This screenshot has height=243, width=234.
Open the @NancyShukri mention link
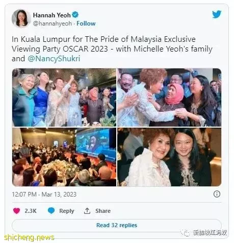coord(54,59)
